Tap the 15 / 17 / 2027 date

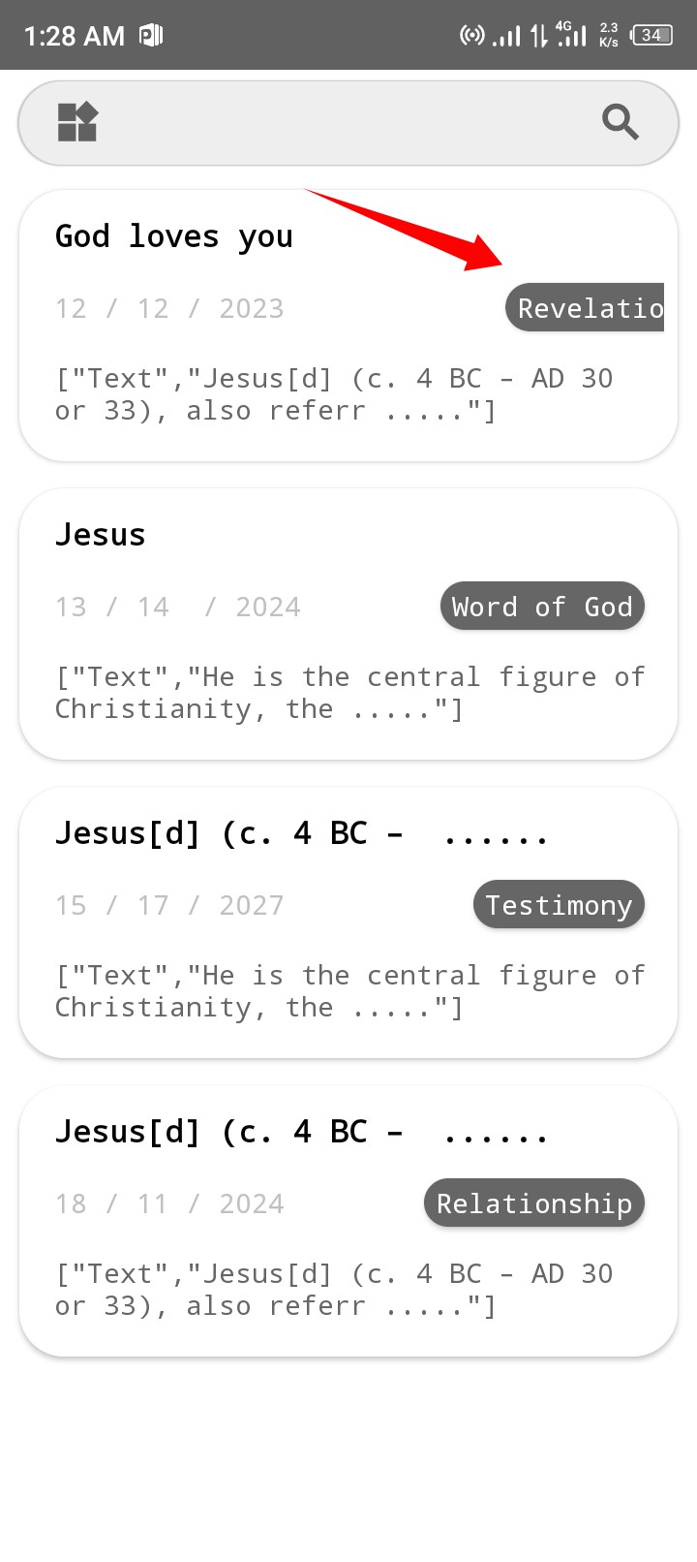pos(169,905)
